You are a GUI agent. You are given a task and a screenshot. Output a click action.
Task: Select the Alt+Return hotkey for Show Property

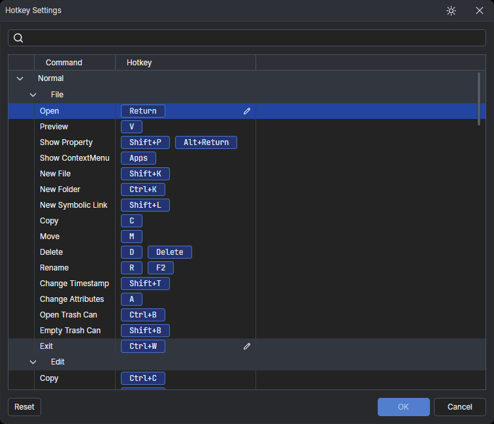pos(206,142)
